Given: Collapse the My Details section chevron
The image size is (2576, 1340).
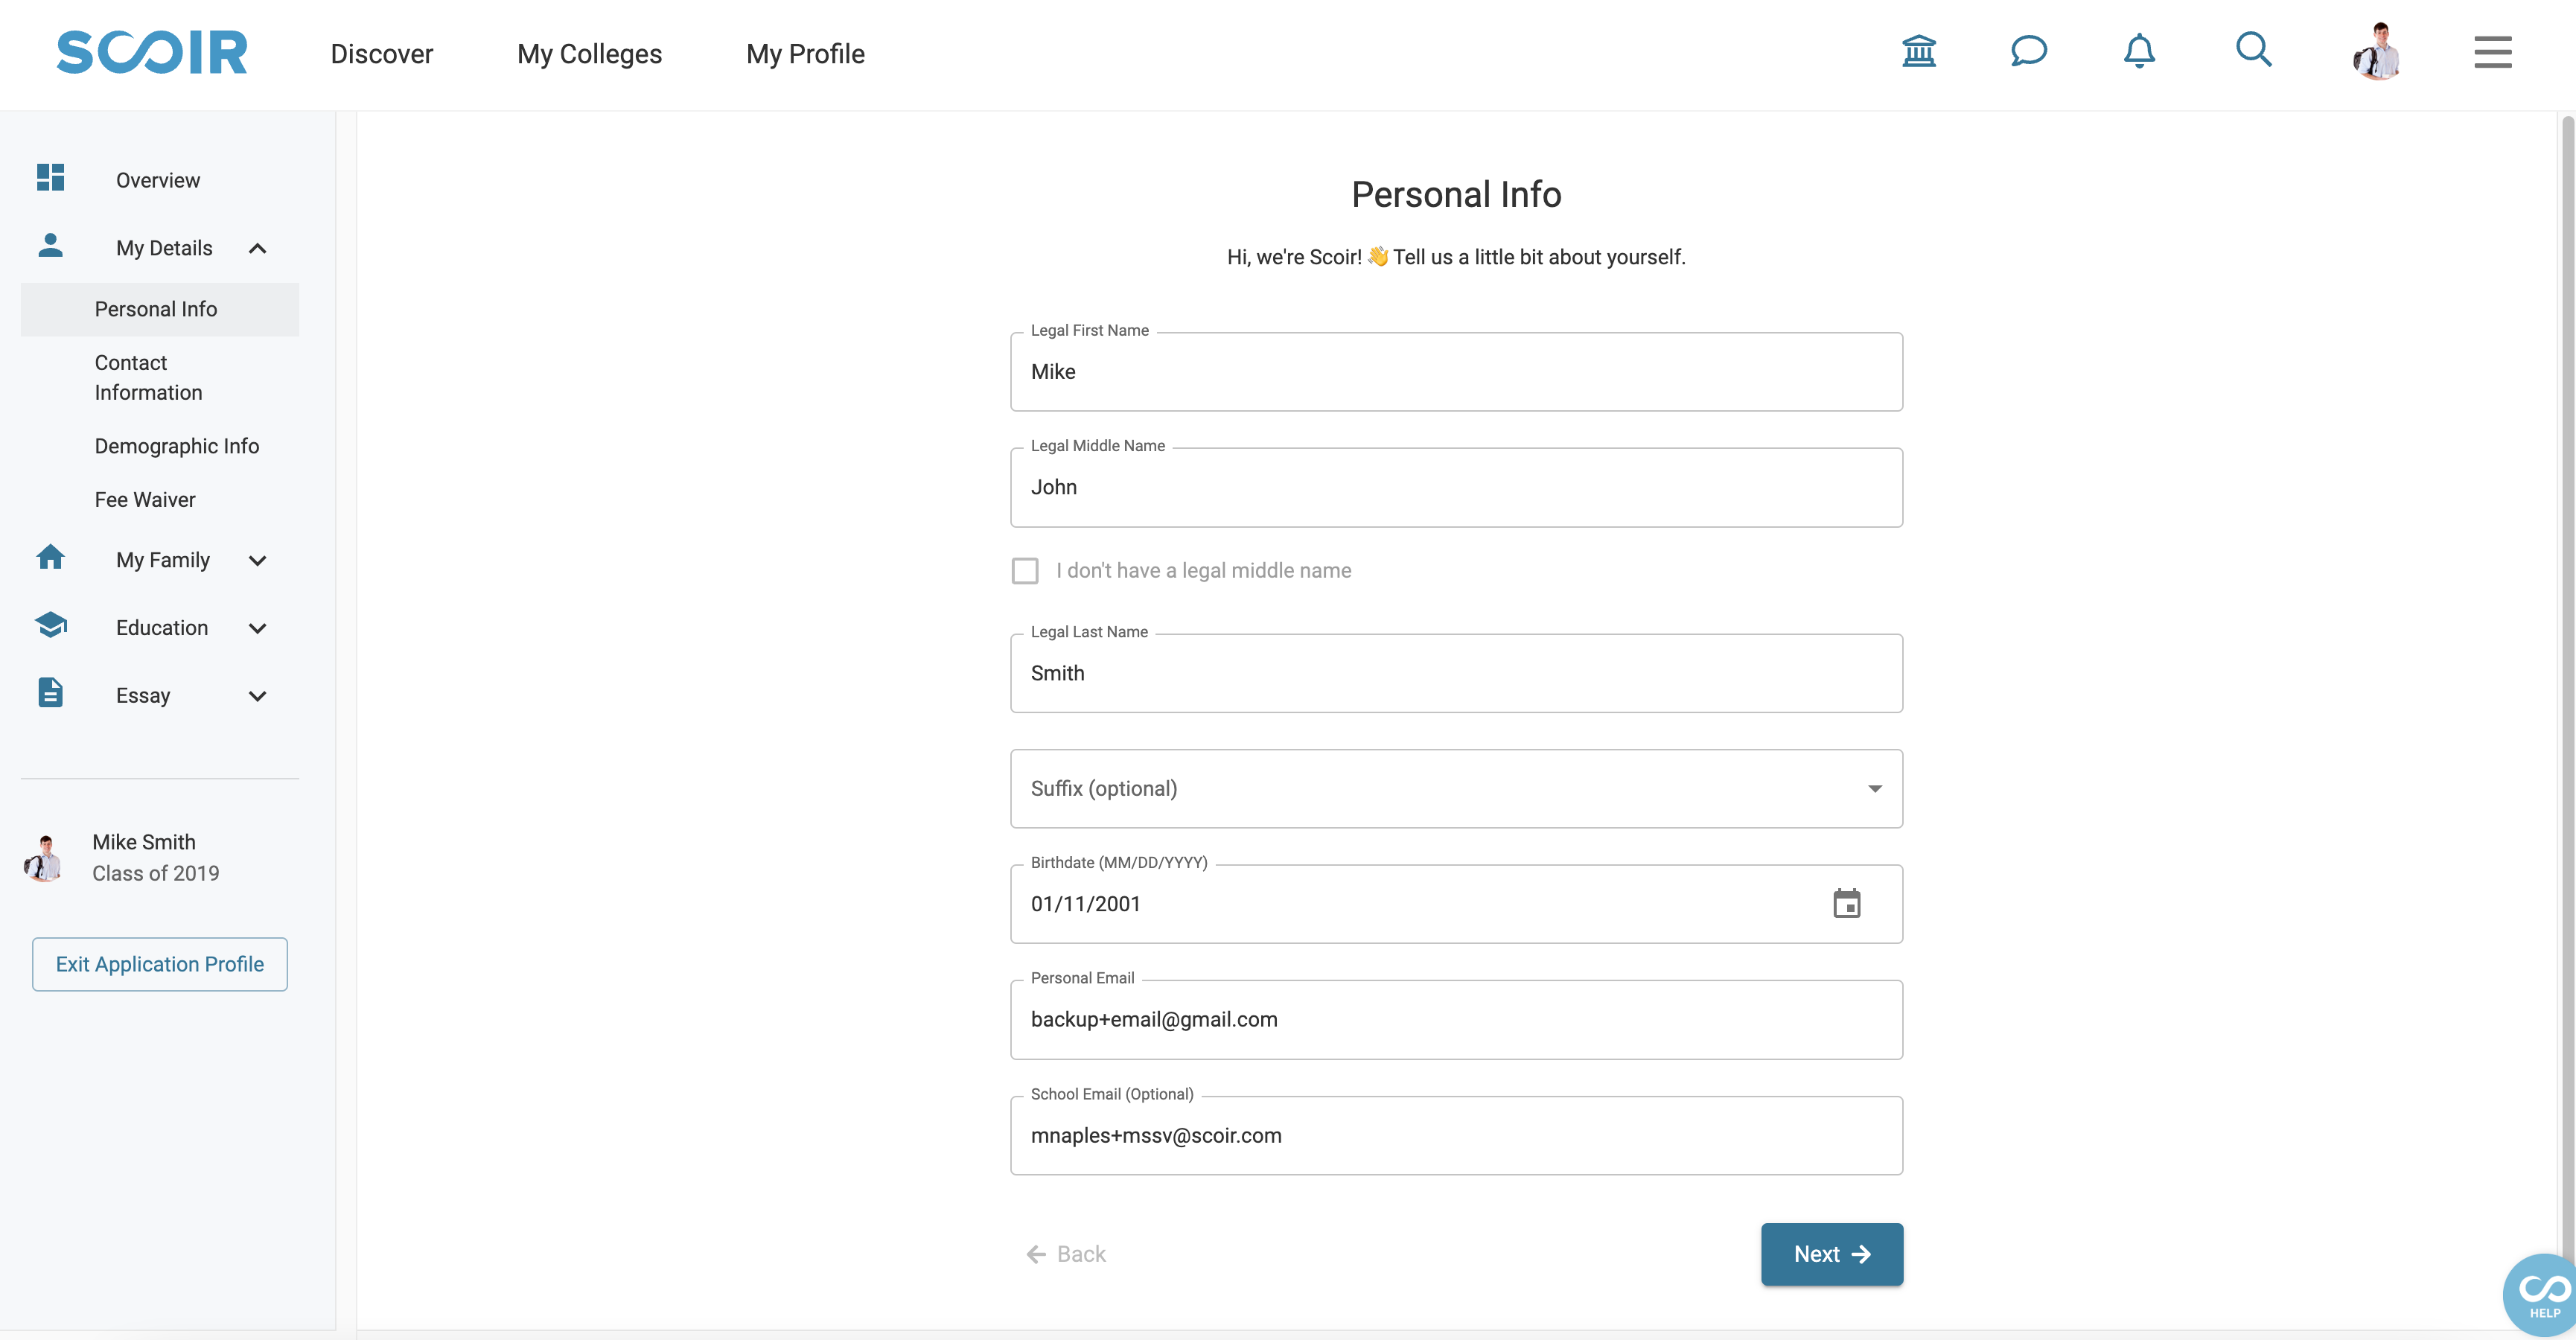Looking at the screenshot, I should click(257, 249).
